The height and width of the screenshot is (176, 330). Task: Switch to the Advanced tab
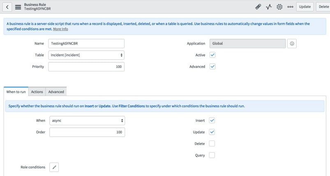(x=56, y=91)
